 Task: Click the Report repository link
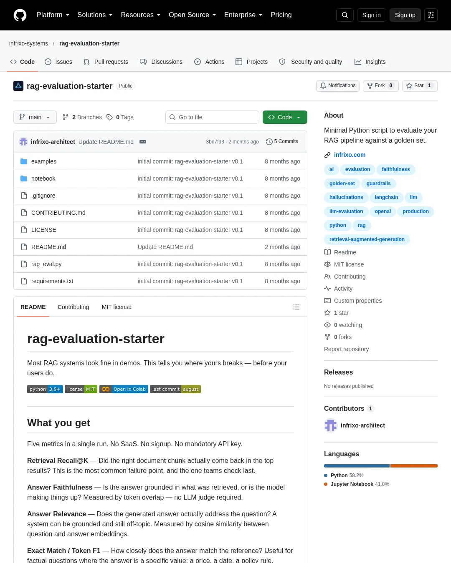pos(347,349)
